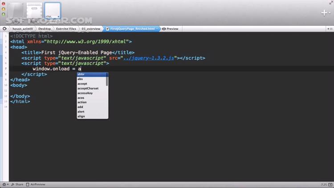The width and height of the screenshot is (334, 188).
Task: Click the split view icon at path bar right end
Action: 330,29
